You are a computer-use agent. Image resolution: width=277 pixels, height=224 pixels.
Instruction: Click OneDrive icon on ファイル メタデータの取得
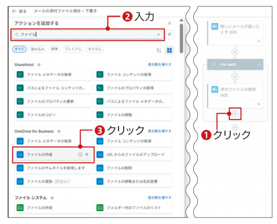(20, 141)
